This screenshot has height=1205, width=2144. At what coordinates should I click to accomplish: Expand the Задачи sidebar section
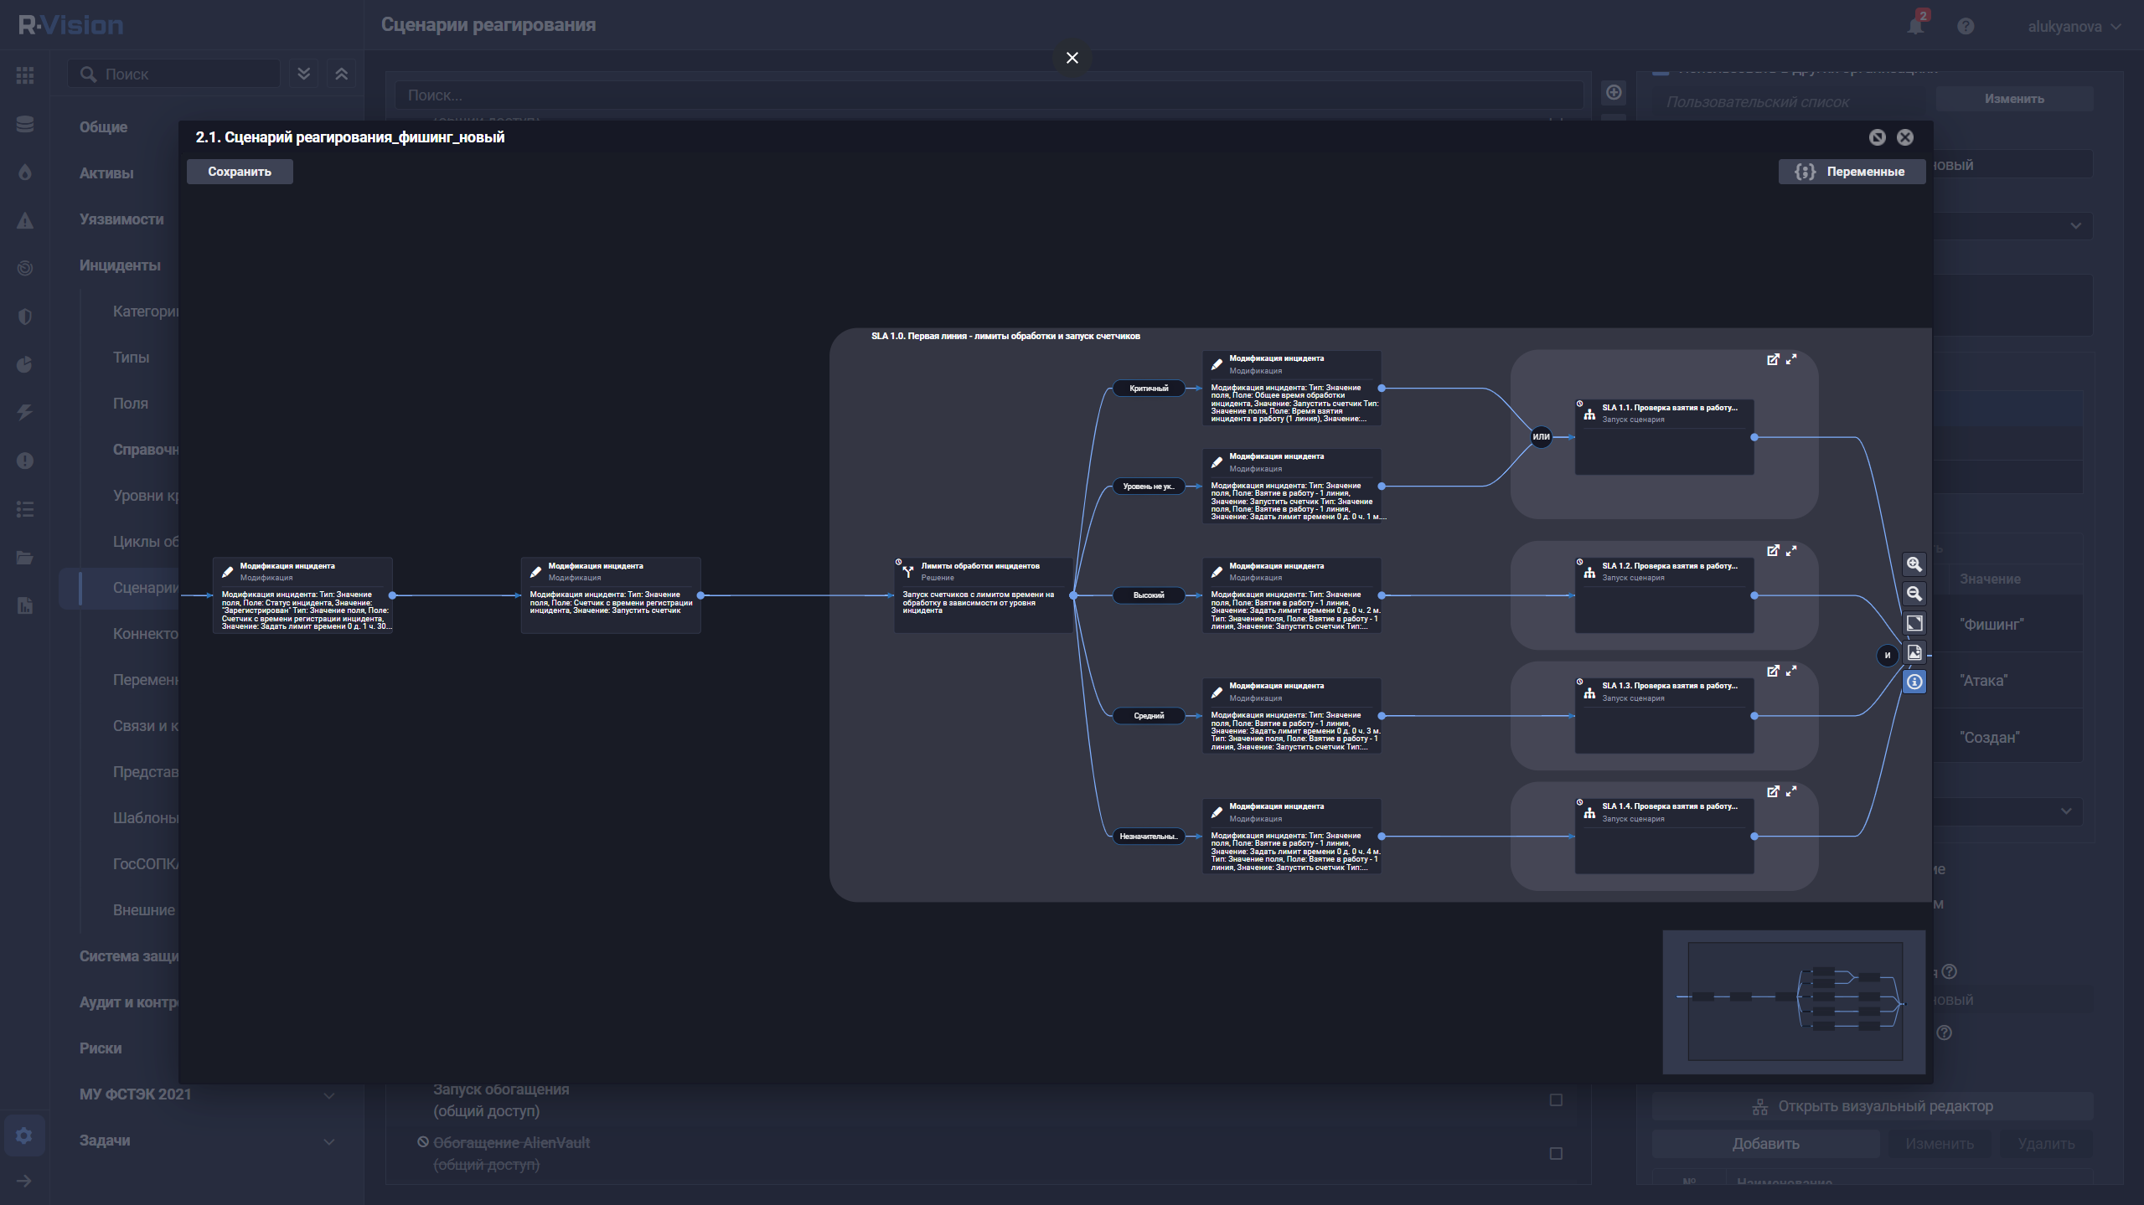tap(329, 1141)
